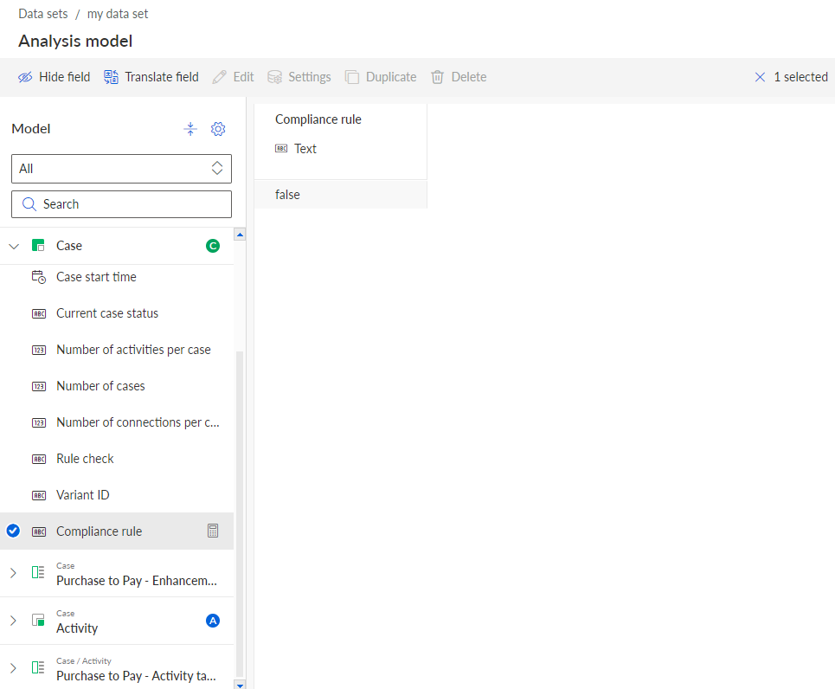Click the Case start time calendar icon
The image size is (835, 689).
pyautogui.click(x=38, y=277)
